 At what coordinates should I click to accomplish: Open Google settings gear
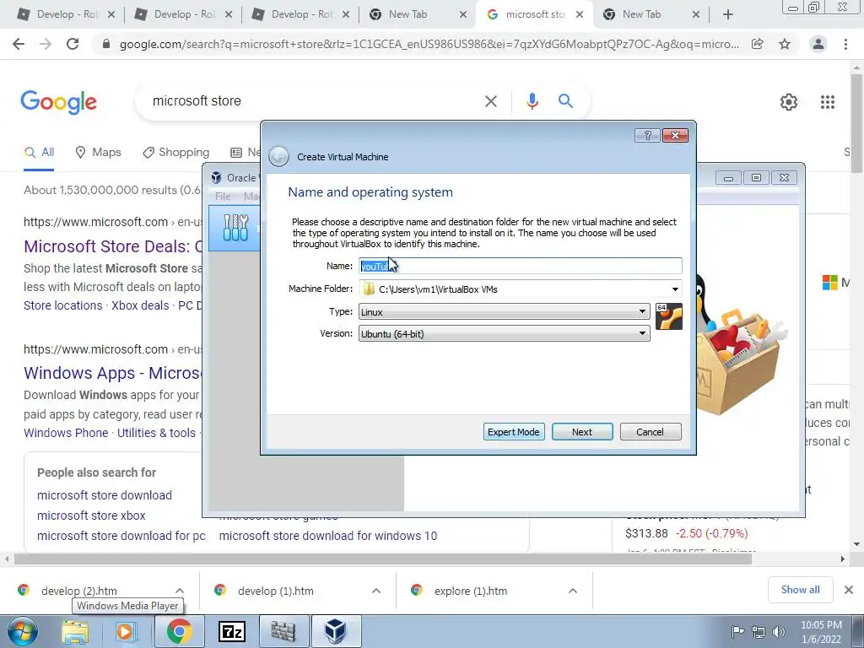pos(789,102)
